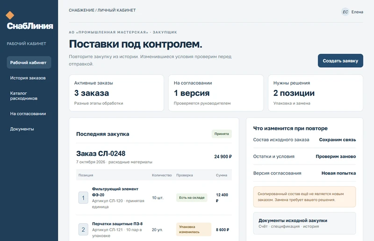Click the Сумма column header

(x=221, y=175)
